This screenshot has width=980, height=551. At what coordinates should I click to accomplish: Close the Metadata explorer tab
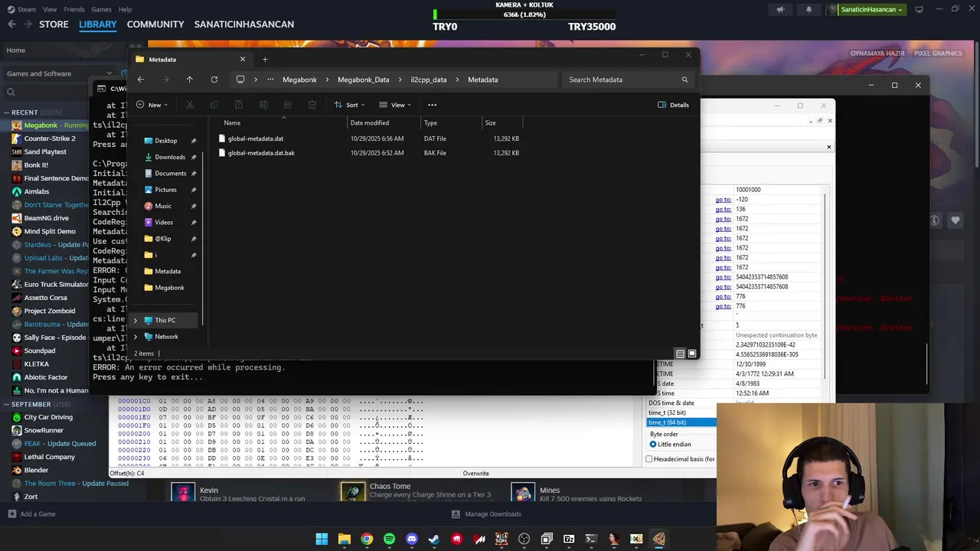pyautogui.click(x=243, y=59)
